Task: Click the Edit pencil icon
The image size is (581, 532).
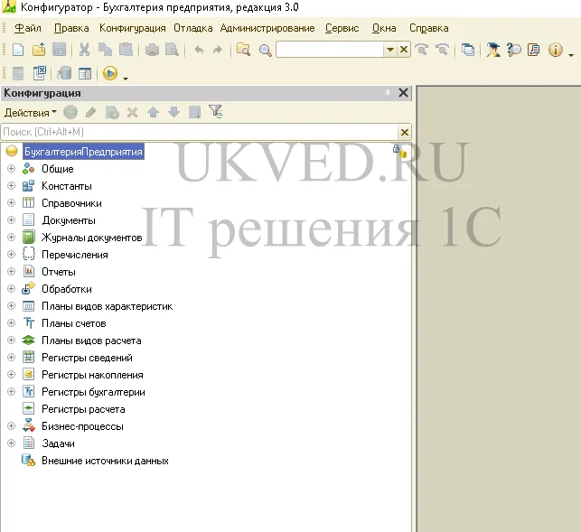Action: (x=90, y=112)
